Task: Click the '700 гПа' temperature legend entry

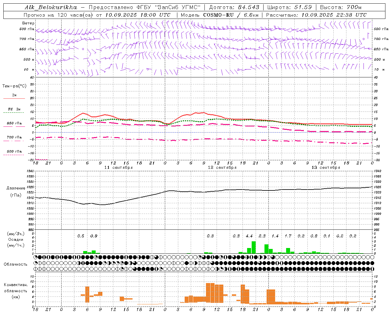Action: point(14,137)
